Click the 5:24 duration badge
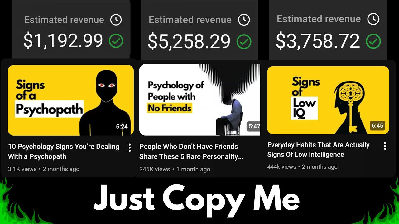Image resolution: width=399 pixels, height=224 pixels. (x=122, y=127)
